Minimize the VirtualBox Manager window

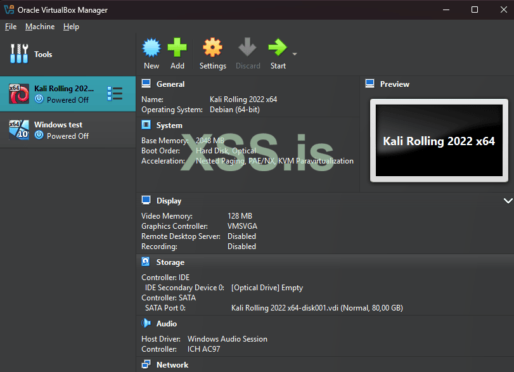click(x=446, y=10)
